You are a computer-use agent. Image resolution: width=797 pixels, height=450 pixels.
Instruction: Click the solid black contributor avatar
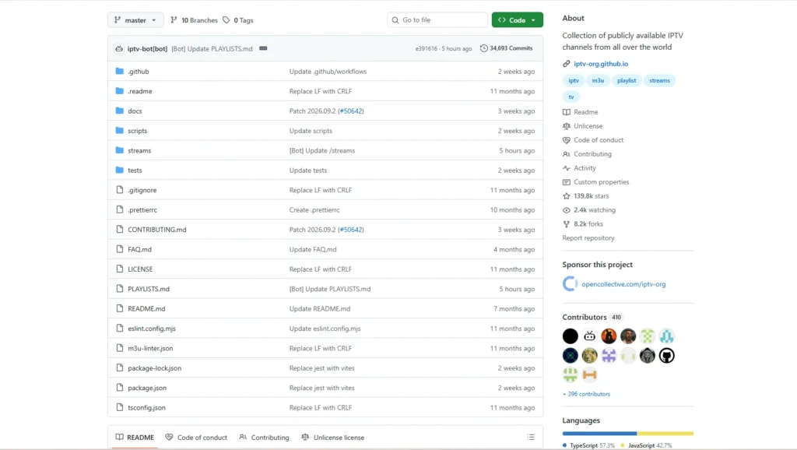click(x=571, y=336)
